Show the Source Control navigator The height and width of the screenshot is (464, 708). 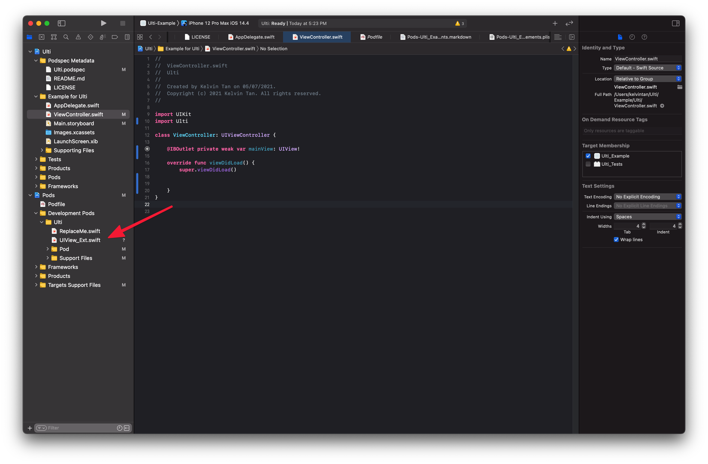[42, 37]
